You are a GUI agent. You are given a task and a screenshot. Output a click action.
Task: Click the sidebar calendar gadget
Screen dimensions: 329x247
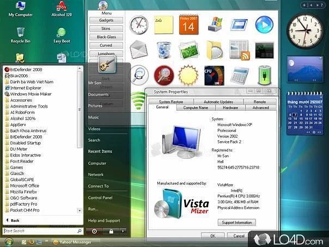(304, 113)
